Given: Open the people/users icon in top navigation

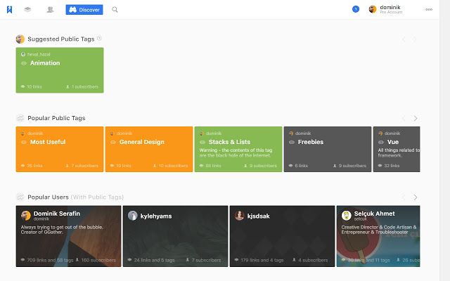Looking at the screenshot, I should coord(50,9).
